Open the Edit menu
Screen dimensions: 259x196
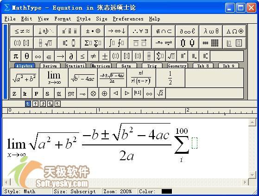point(26,19)
